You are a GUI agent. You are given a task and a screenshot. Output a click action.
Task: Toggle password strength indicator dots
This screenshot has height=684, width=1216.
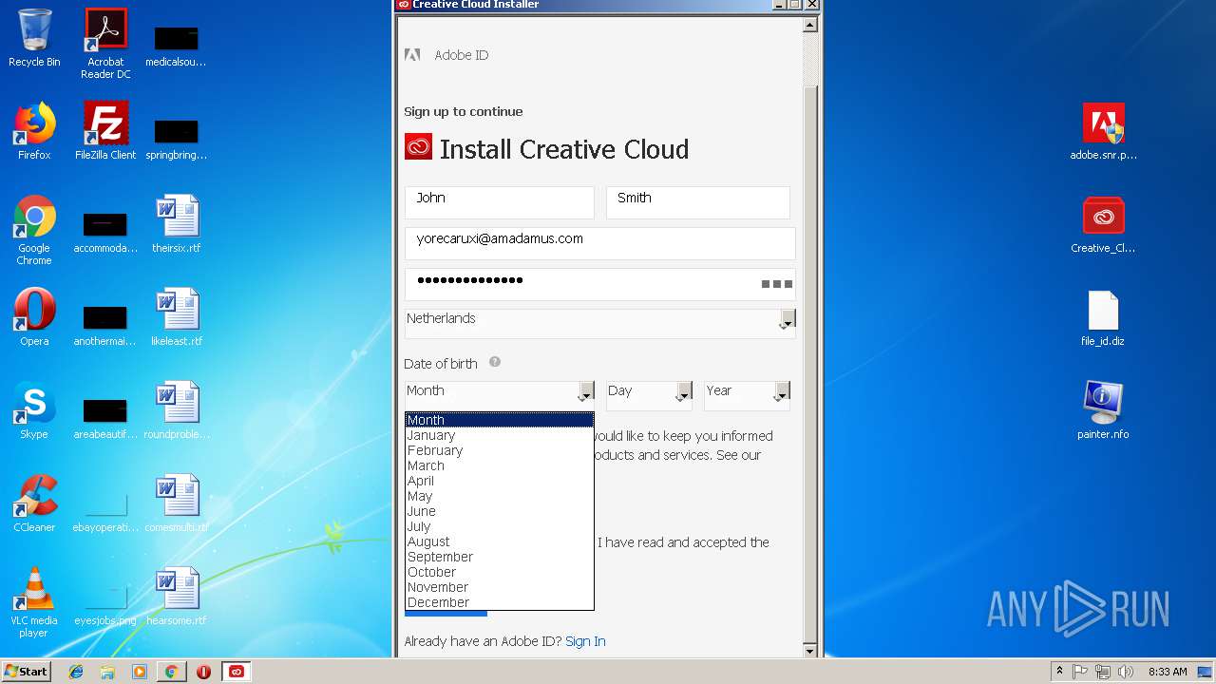tap(776, 284)
